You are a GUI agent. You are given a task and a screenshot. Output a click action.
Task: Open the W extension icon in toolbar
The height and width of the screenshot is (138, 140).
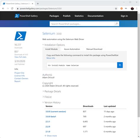pyautogui.click(x=126, y=9)
